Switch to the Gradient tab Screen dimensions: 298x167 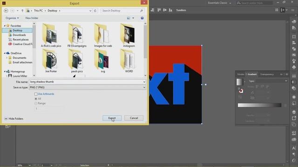[252, 74]
